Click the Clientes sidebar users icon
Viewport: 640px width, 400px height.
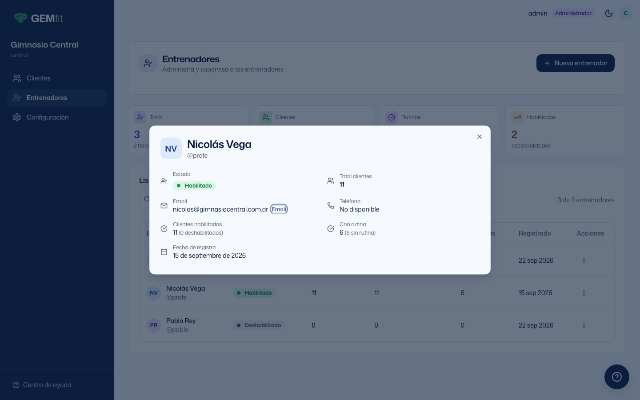click(x=17, y=78)
